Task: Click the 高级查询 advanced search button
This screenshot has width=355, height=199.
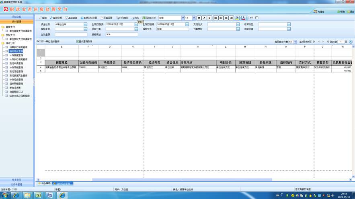Action: tap(72, 18)
